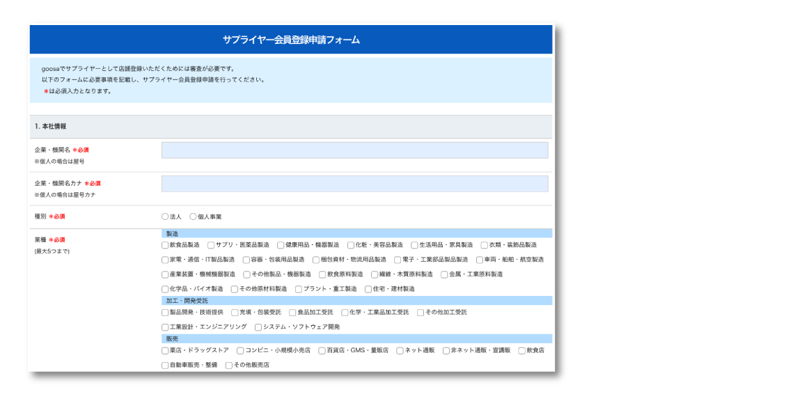Choose the 個人事業 radio option

tap(194, 217)
